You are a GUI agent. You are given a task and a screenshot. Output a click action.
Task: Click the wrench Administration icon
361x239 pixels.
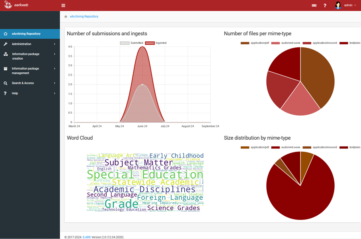point(6,44)
